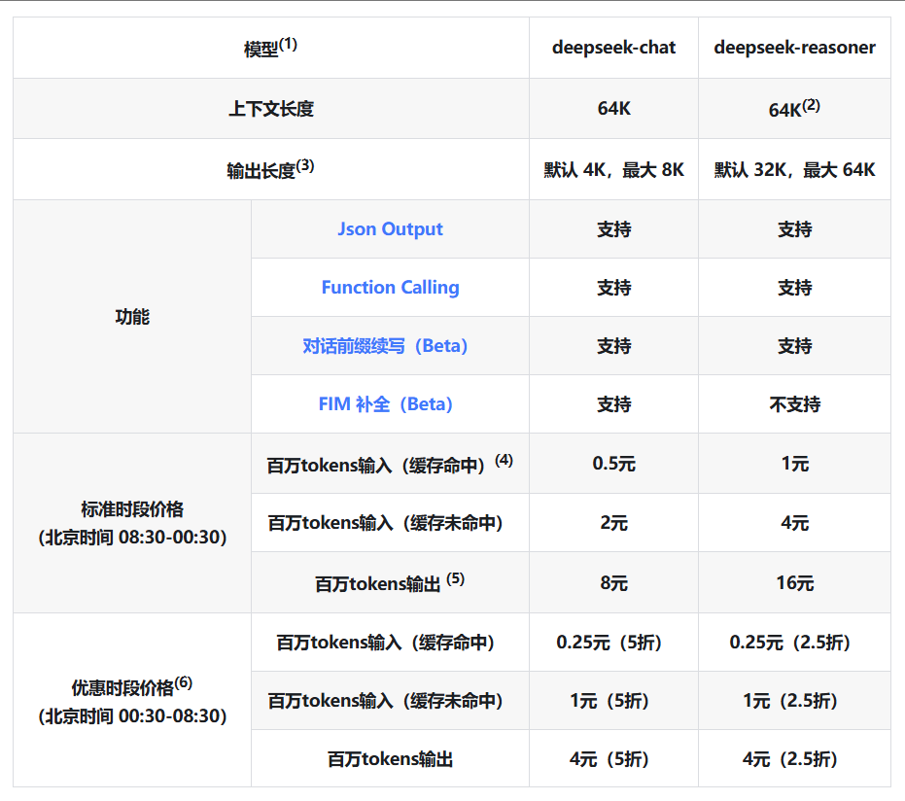Open the Json Output link
905x801 pixels.
pos(390,229)
